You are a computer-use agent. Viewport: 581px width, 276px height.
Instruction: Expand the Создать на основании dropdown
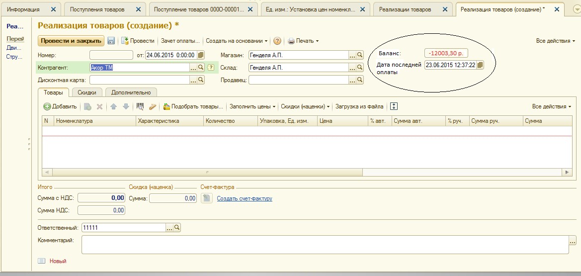(237, 41)
